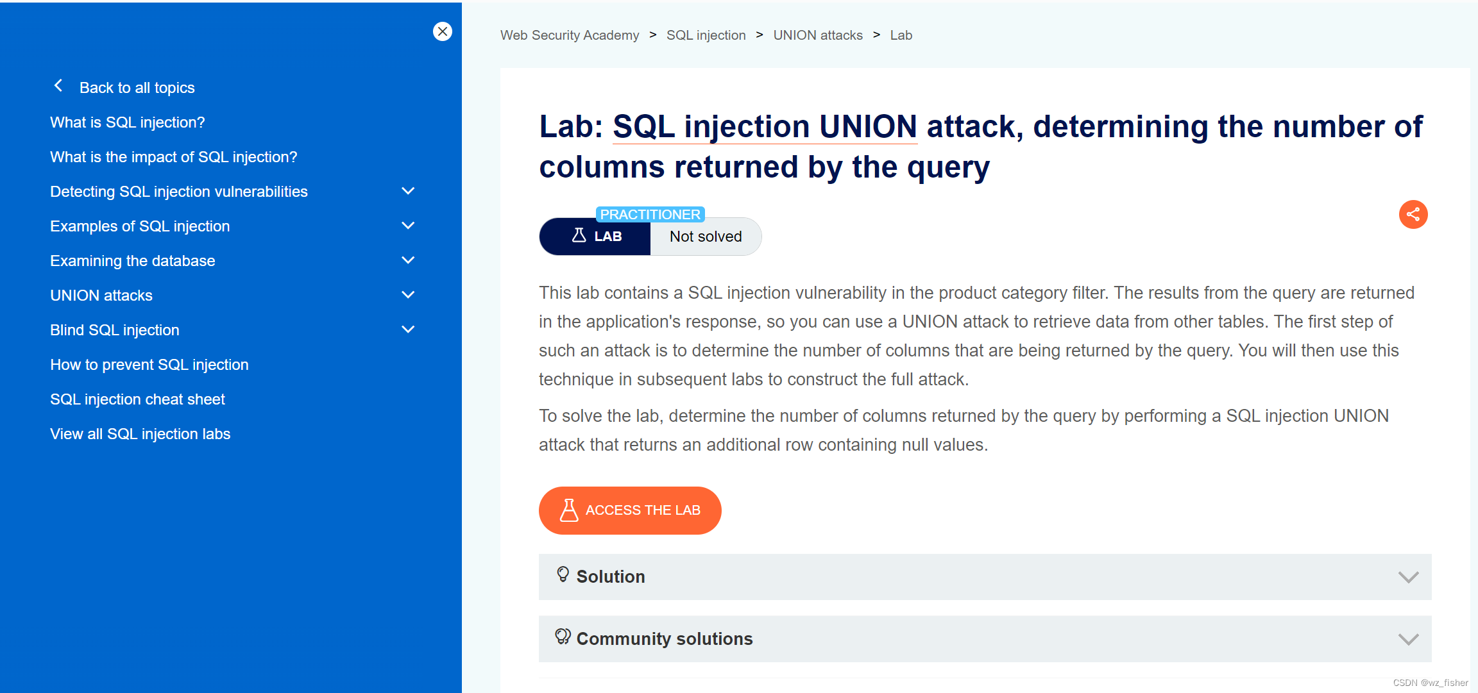The width and height of the screenshot is (1478, 693).
Task: Expand the UNION attacks sidebar chevron
Action: point(408,295)
